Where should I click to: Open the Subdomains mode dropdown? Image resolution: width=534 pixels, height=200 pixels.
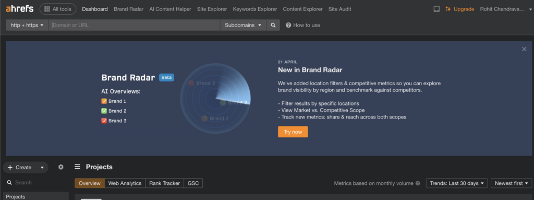pos(243,25)
